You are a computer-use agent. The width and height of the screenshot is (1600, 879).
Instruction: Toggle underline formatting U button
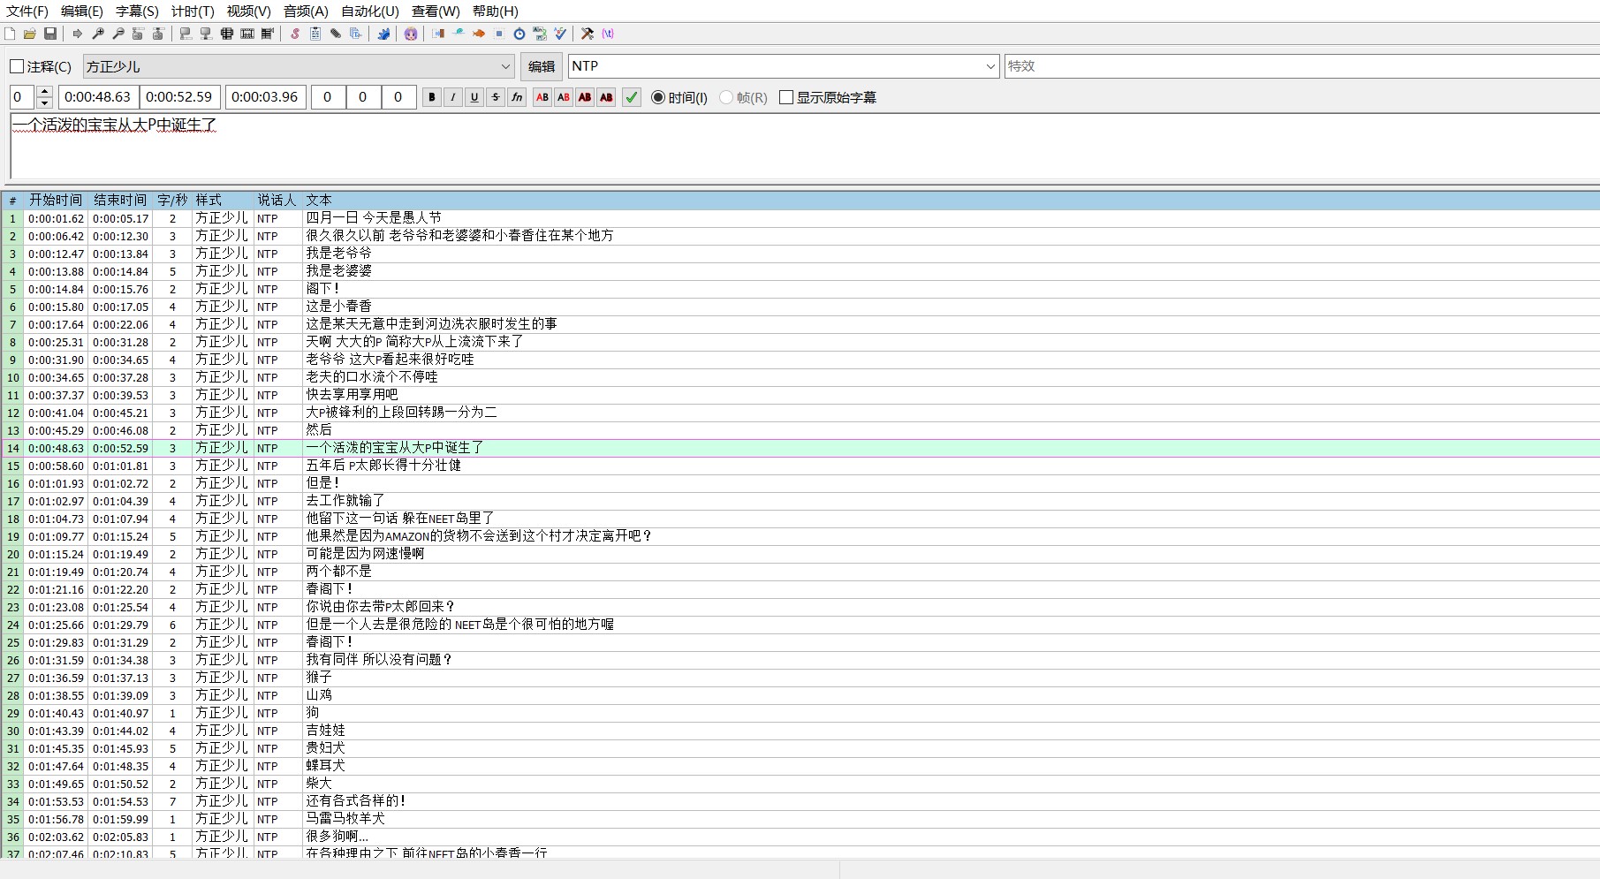474,97
